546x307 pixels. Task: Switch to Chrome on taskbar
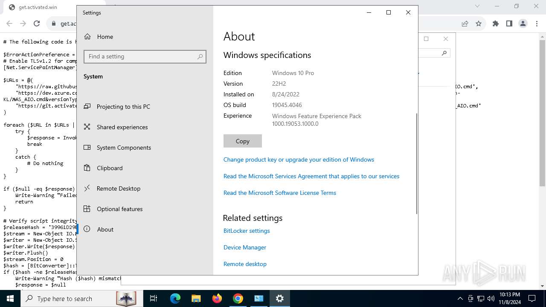(x=238, y=298)
